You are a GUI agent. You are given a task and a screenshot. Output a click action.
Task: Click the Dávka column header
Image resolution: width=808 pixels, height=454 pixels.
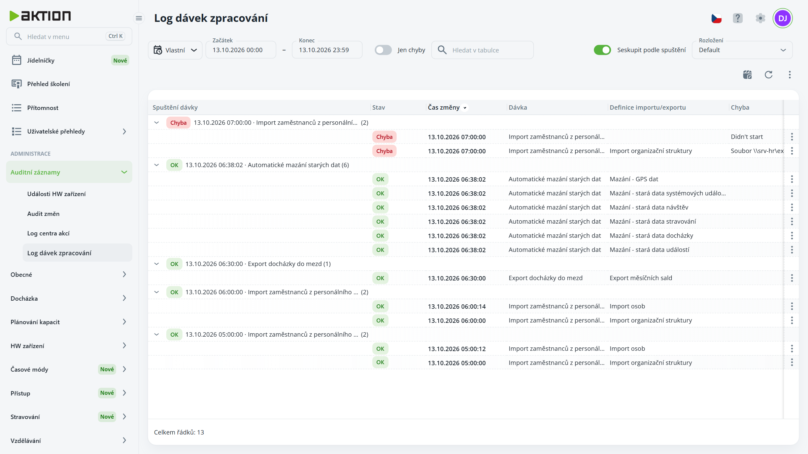click(x=518, y=108)
